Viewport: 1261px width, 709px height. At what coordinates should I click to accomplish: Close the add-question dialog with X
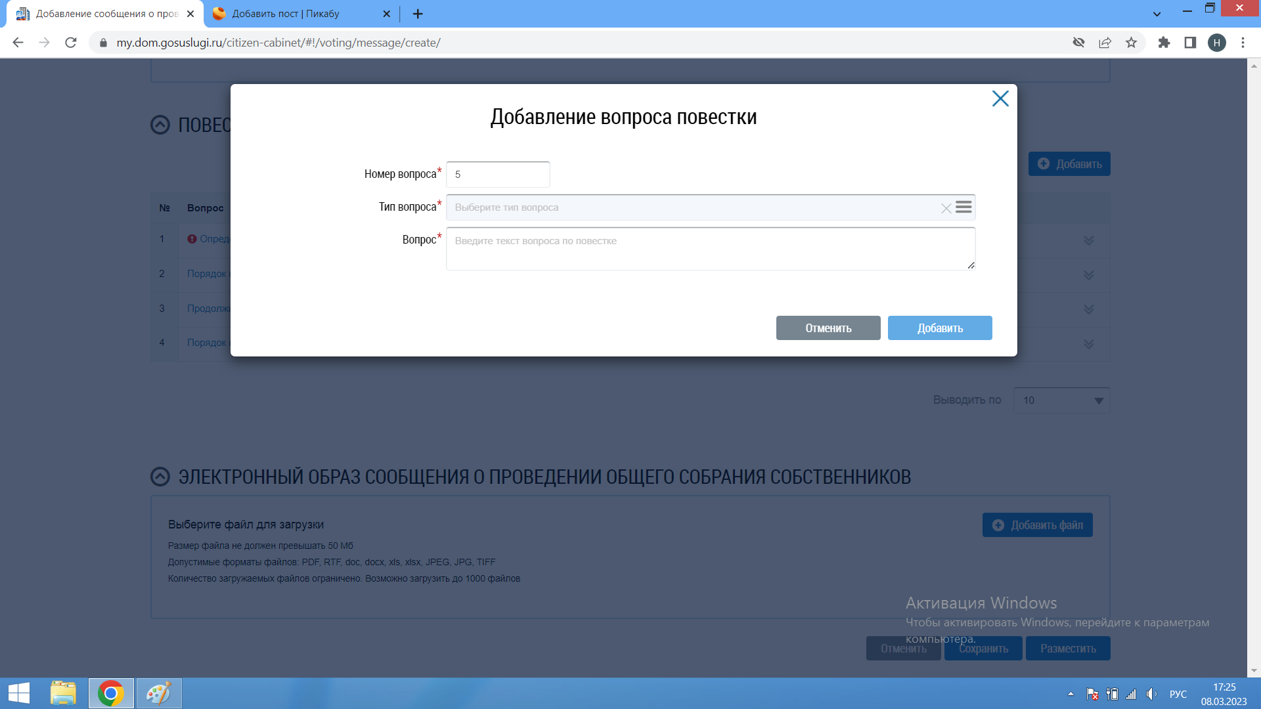(x=1000, y=98)
